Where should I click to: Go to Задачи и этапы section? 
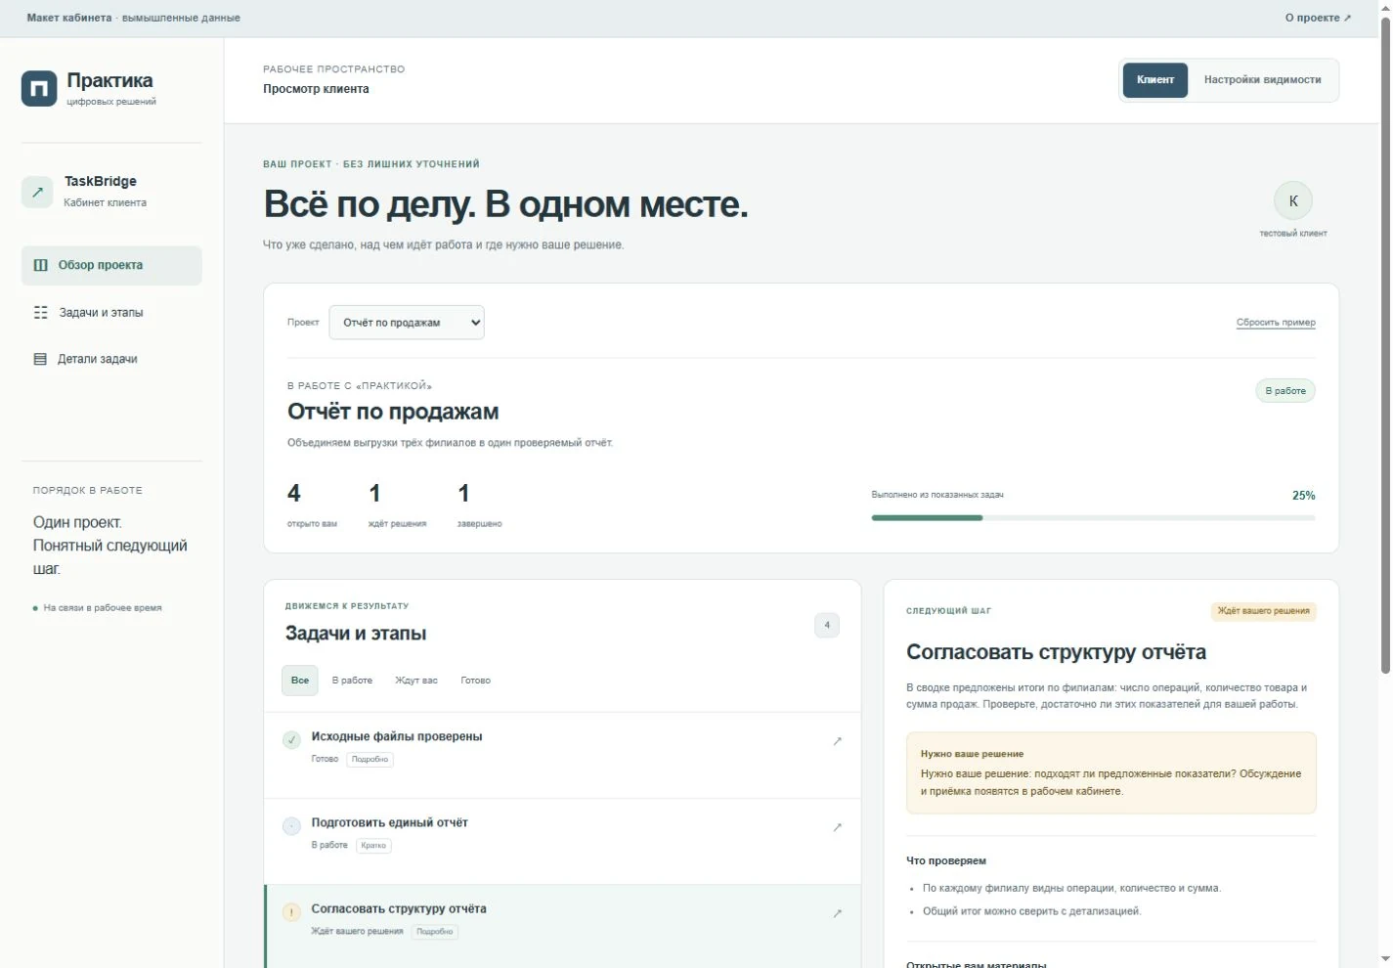[111, 313]
